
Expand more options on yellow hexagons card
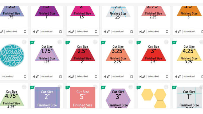click(x=166, y=87)
